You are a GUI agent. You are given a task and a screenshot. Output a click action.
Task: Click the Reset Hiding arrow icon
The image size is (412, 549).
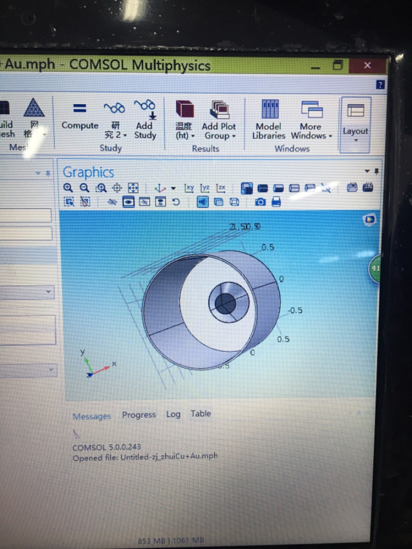[x=176, y=202]
